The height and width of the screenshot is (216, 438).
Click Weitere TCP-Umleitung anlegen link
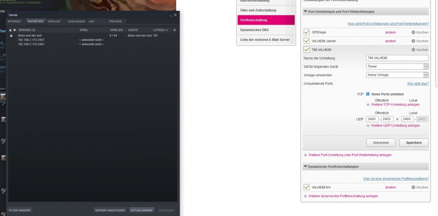tap(395, 105)
